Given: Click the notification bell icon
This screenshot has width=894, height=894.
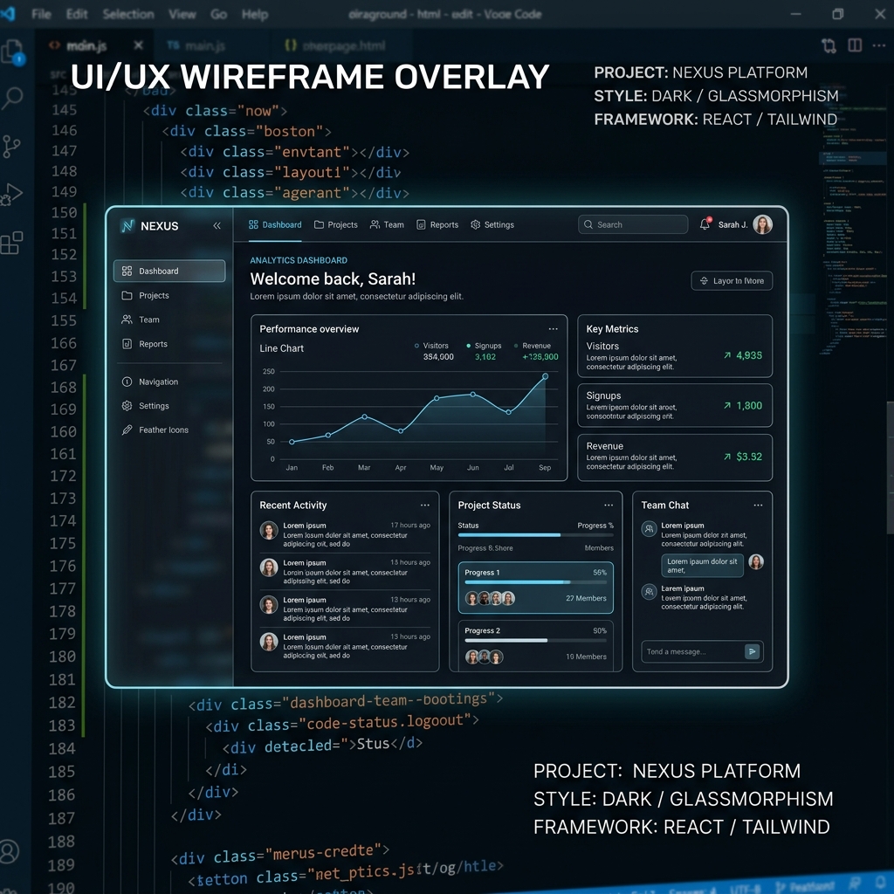Looking at the screenshot, I should point(705,224).
